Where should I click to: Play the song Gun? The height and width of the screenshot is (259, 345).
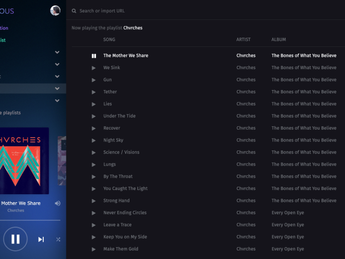(x=94, y=80)
